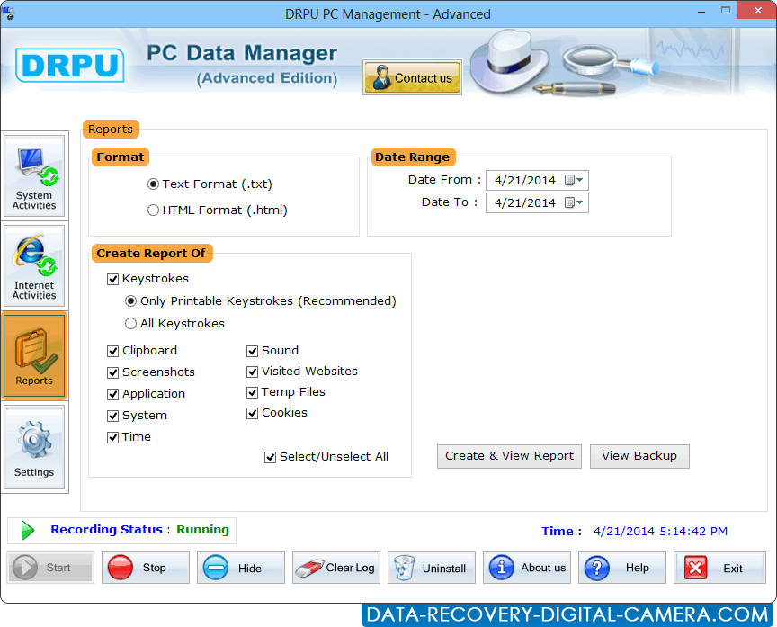The image size is (777, 627).
Task: Click the Contact us person icon
Action: [x=381, y=77]
